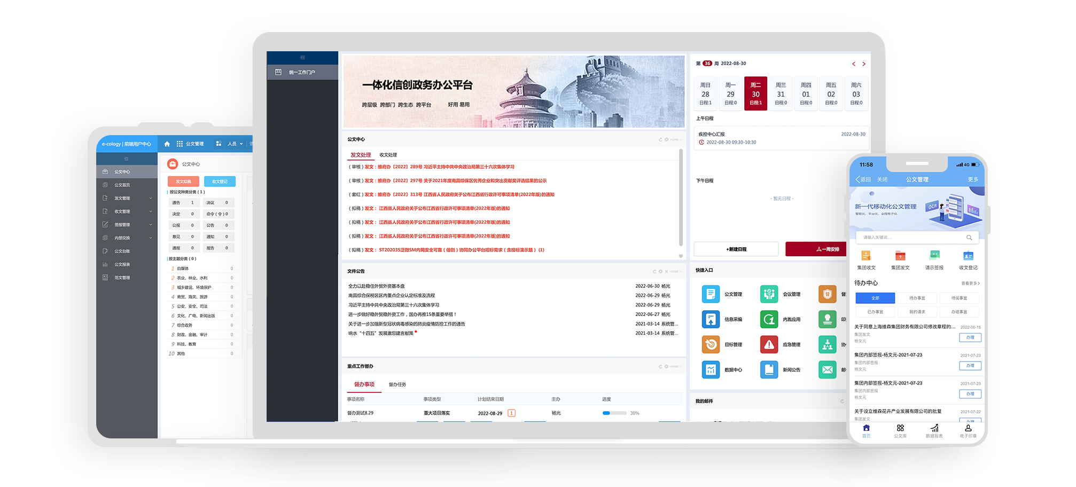Click the home icon in tablet header
The image size is (1076, 487).
coord(167,144)
